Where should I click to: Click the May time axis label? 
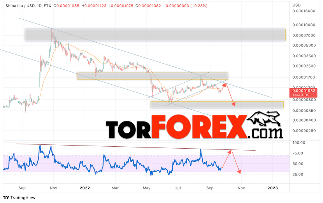146,188
